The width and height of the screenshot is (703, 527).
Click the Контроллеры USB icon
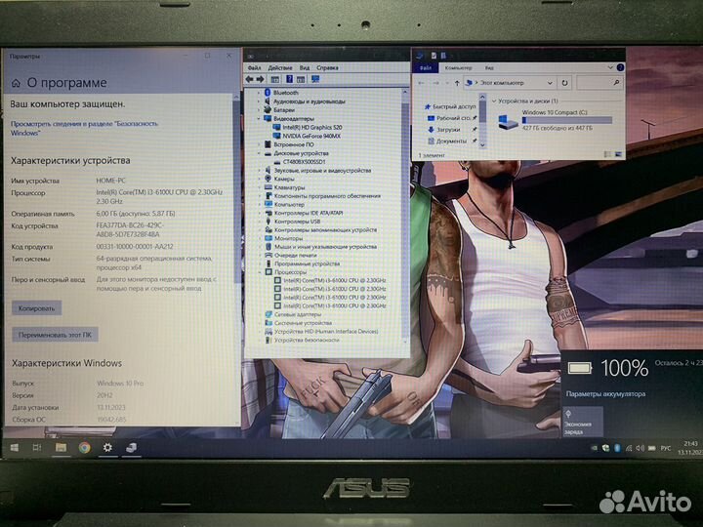[269, 222]
